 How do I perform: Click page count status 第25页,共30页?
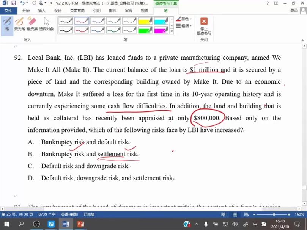point(17,214)
